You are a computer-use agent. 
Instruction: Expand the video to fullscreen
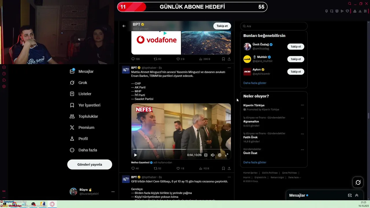[x=227, y=155]
